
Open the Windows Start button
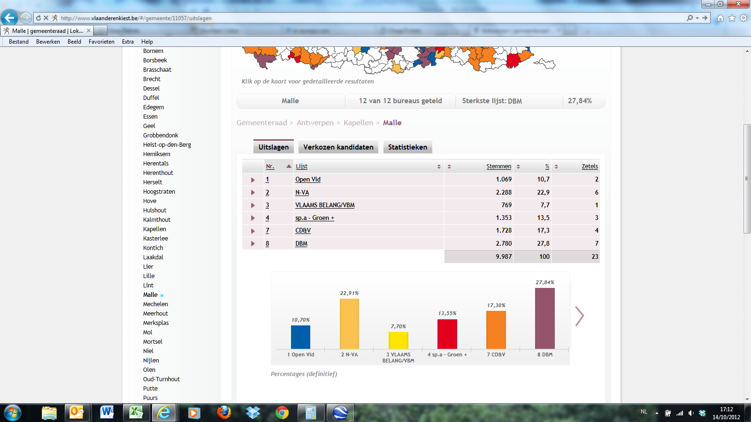click(x=13, y=413)
